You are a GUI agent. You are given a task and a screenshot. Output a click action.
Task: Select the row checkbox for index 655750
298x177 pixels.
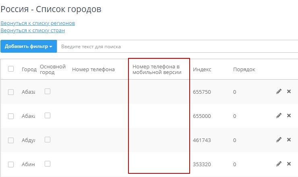coord(11,92)
